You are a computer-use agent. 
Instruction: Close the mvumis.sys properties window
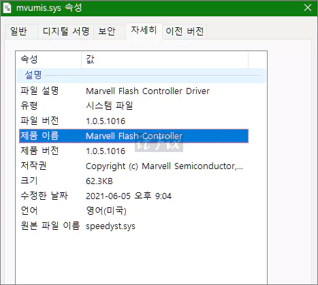click(x=308, y=8)
